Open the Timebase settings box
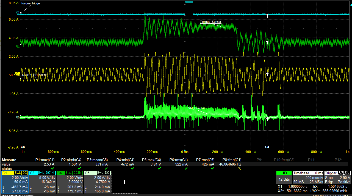 coord(308,178)
